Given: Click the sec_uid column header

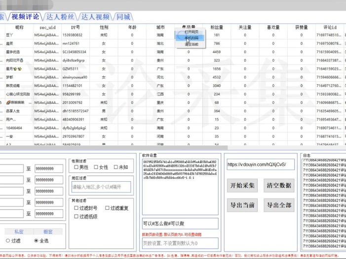Looking at the screenshot, I should 47,27.
